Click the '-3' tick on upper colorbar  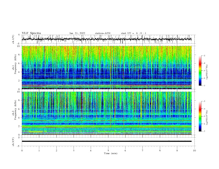coord(204,56)
